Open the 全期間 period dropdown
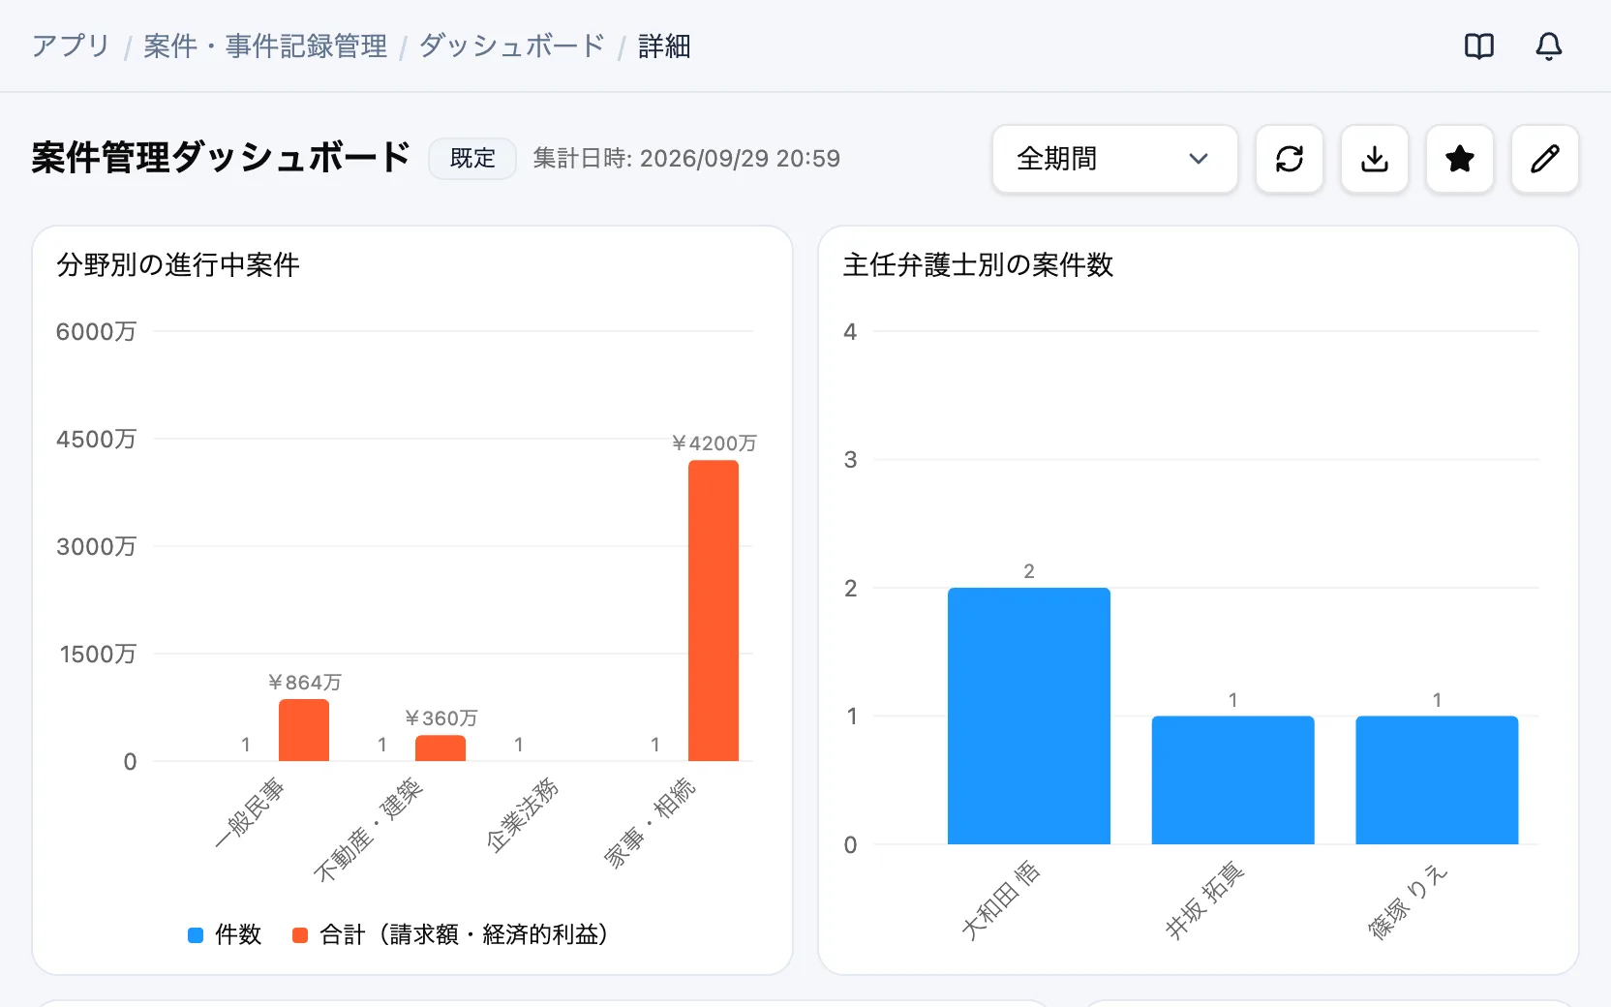 tap(1115, 159)
